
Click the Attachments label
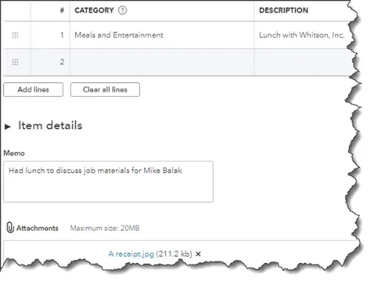[x=37, y=228]
